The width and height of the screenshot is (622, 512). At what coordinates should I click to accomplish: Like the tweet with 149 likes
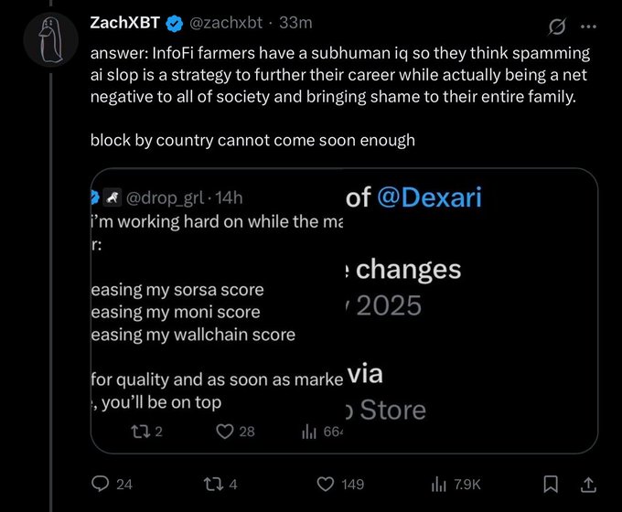[x=325, y=484]
